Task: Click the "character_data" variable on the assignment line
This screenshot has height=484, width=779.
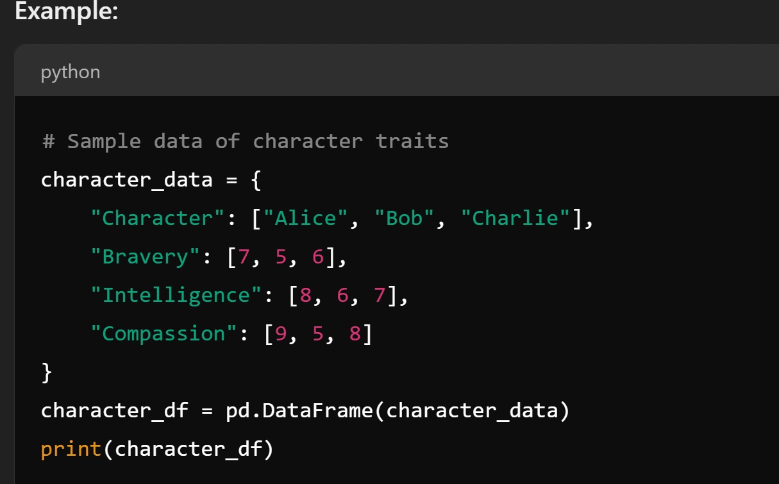Action: pyautogui.click(x=126, y=179)
